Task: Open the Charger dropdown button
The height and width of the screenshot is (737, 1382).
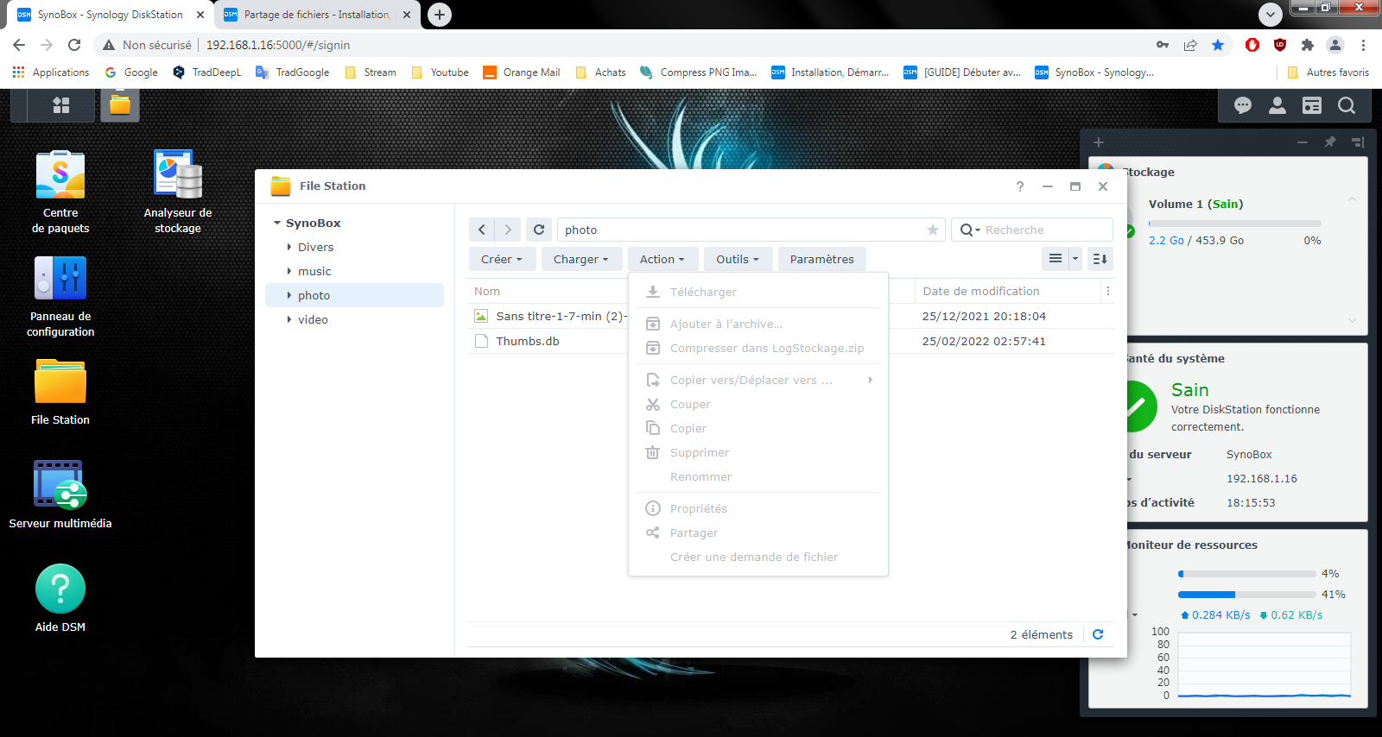Action: pos(580,259)
